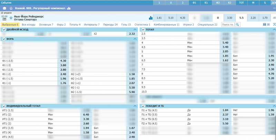
Task: Toggle the ФОРА section checkbox
Action: tap(4, 39)
